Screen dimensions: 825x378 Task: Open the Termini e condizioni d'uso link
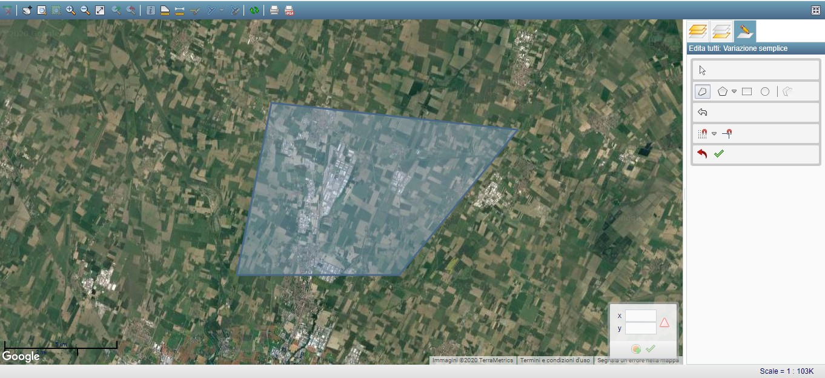[555, 360]
